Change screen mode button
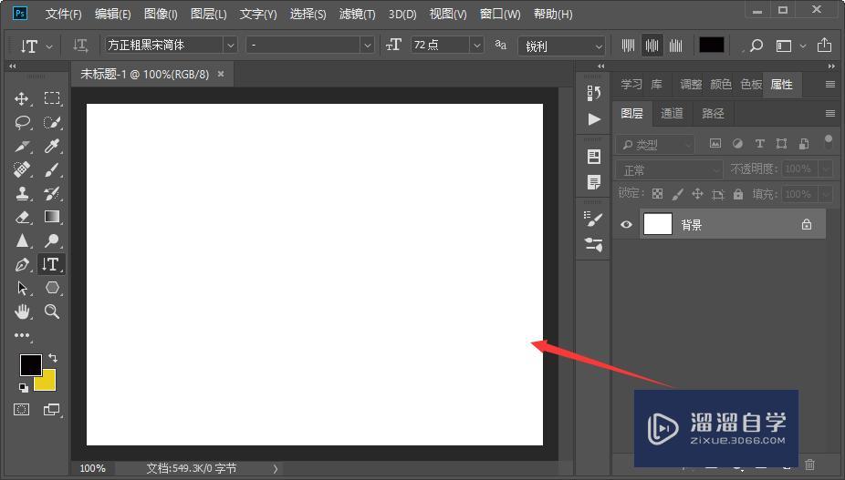 pos(52,410)
